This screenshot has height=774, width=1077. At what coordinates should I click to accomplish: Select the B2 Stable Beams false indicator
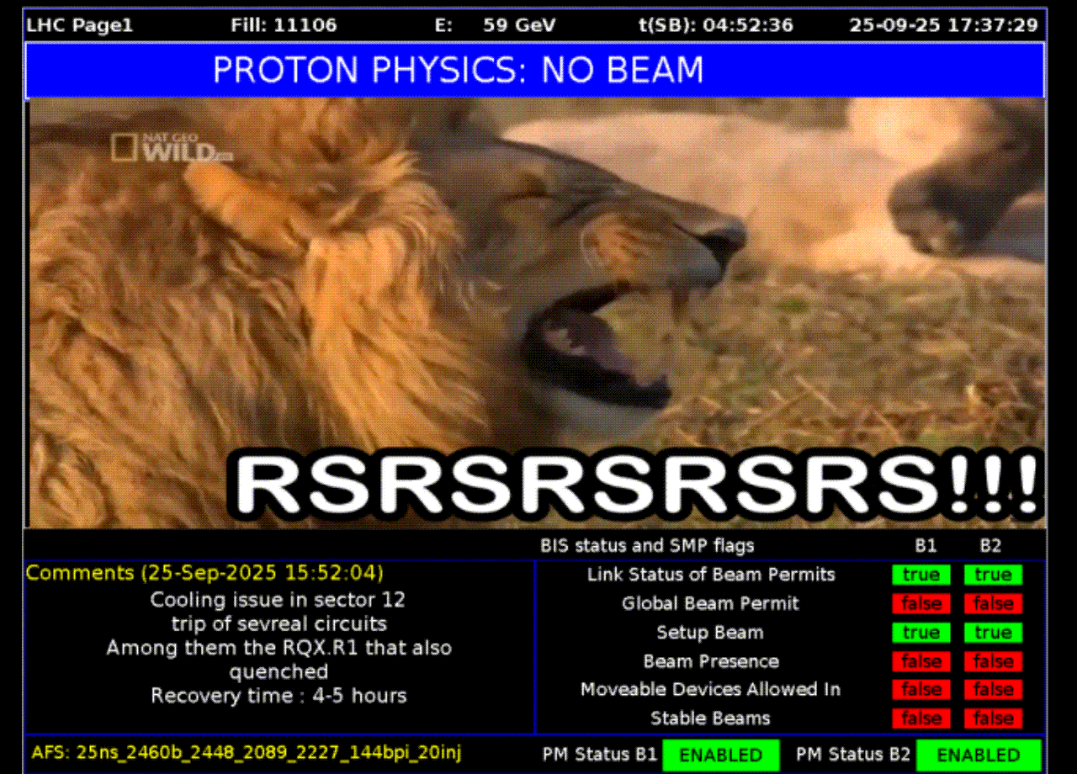tap(993, 718)
